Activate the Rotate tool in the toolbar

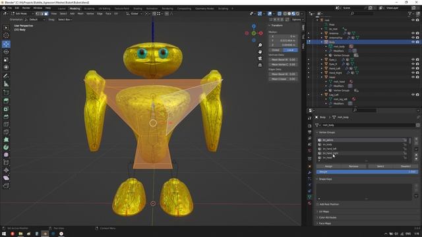tap(6, 52)
